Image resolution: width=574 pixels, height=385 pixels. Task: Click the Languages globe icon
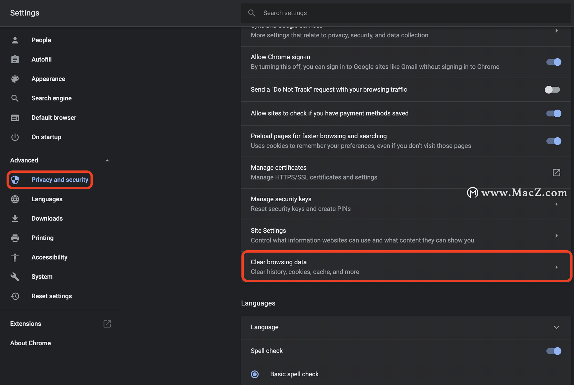[15, 199]
